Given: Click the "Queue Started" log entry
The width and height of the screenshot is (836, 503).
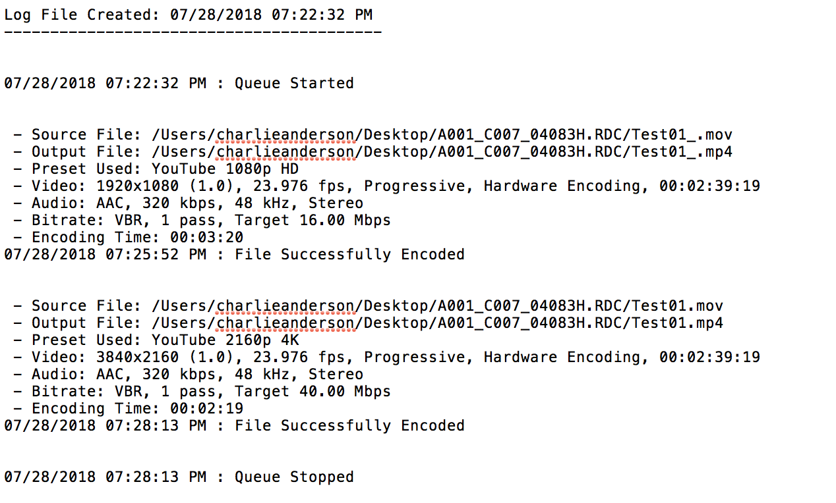Looking at the screenshot, I should (x=179, y=83).
